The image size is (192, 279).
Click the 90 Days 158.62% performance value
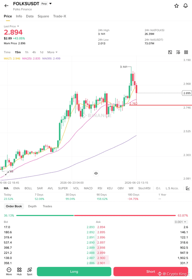(102, 199)
